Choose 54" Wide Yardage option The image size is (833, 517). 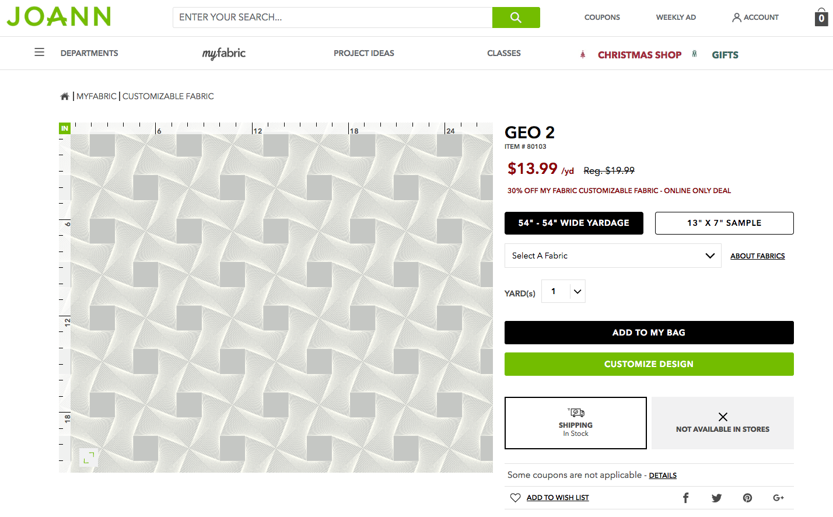pos(573,223)
